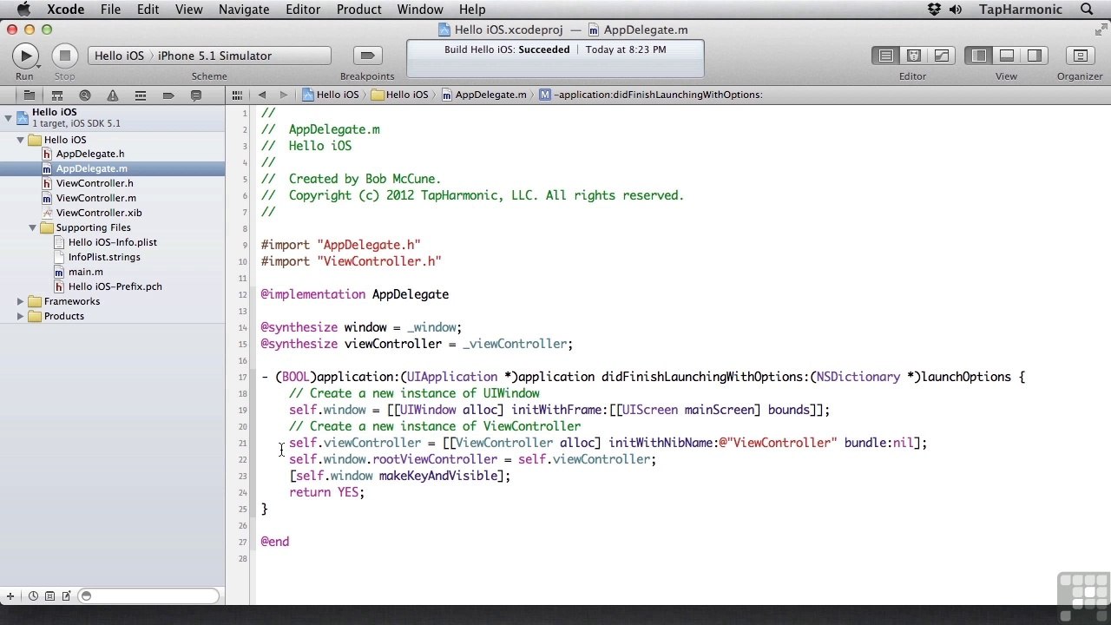The width and height of the screenshot is (1111, 625).
Task: Open related files grid icon in jump bar
Action: point(237,95)
